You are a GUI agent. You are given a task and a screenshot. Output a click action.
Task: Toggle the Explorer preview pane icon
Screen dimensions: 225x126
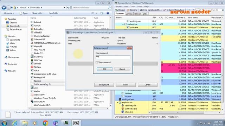[x=102, y=13]
